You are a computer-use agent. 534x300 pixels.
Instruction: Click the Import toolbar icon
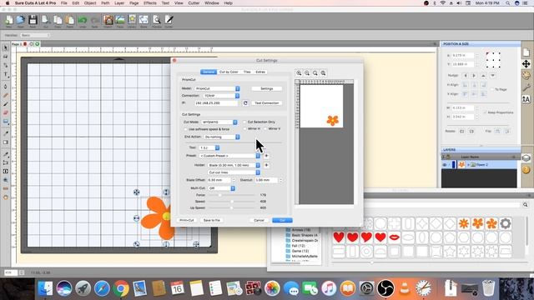pos(108,20)
